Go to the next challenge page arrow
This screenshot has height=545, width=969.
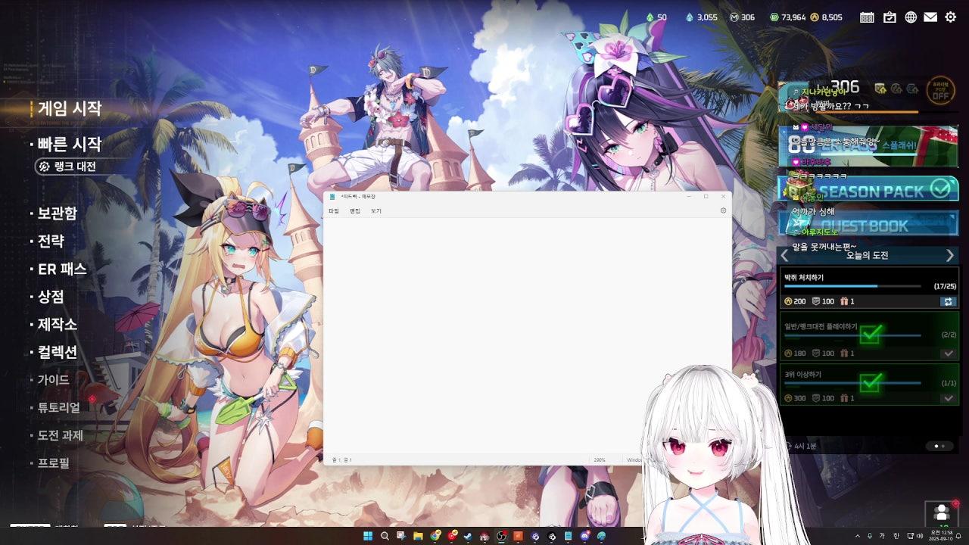tap(950, 256)
